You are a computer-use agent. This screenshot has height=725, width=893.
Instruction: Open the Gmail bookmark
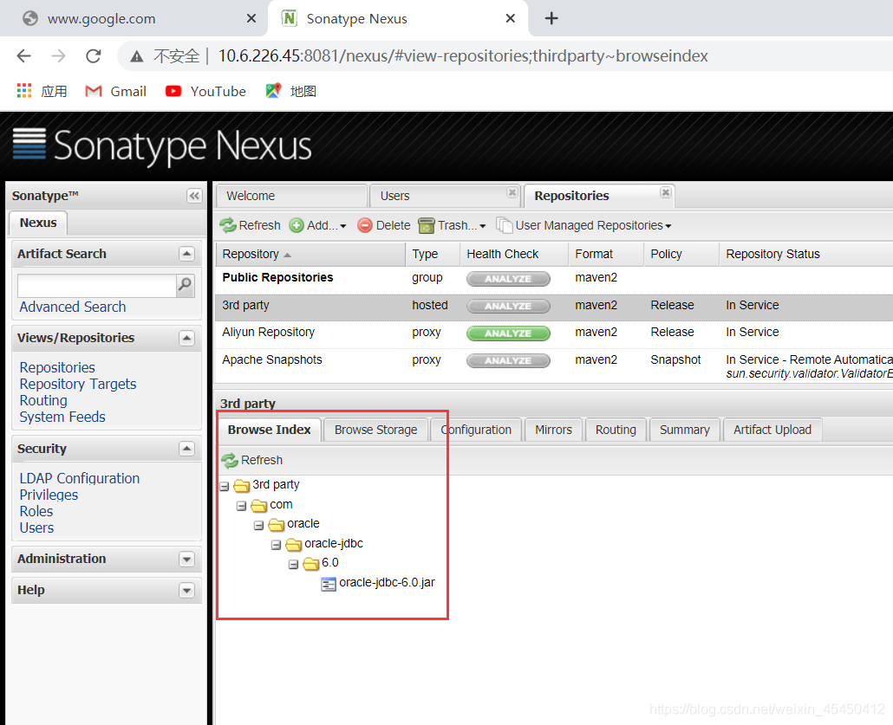pos(115,91)
